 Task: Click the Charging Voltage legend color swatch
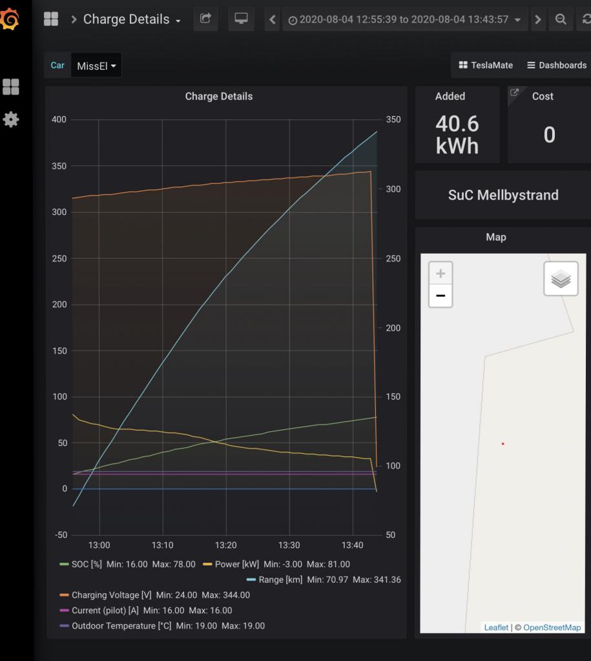pyautogui.click(x=64, y=595)
